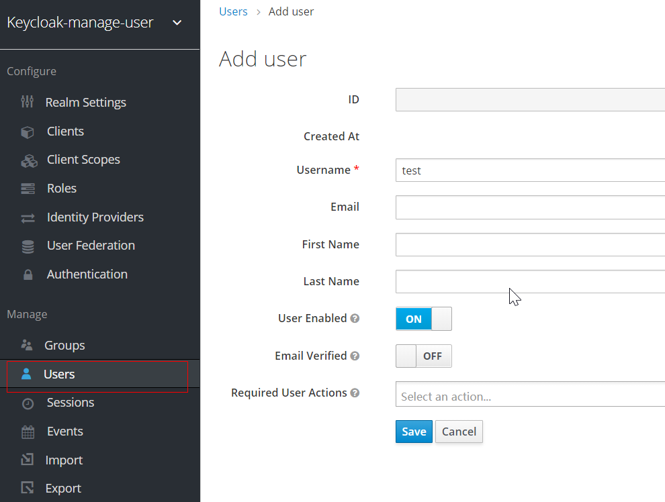Click the Client Scopes cubes icon
This screenshot has height=502, width=665.
click(29, 161)
